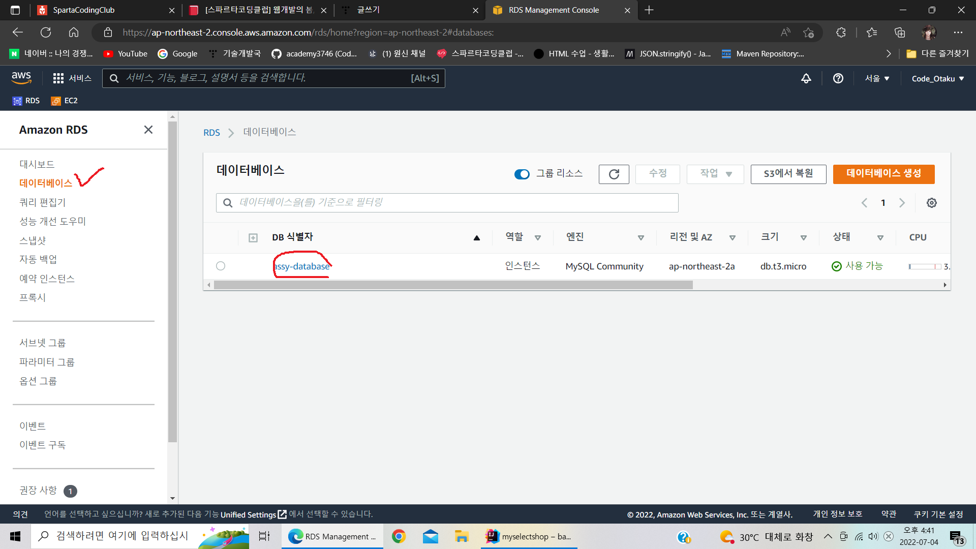976x549 pixels.
Task: Open browser settings ellipsis menu
Action: tap(958, 33)
